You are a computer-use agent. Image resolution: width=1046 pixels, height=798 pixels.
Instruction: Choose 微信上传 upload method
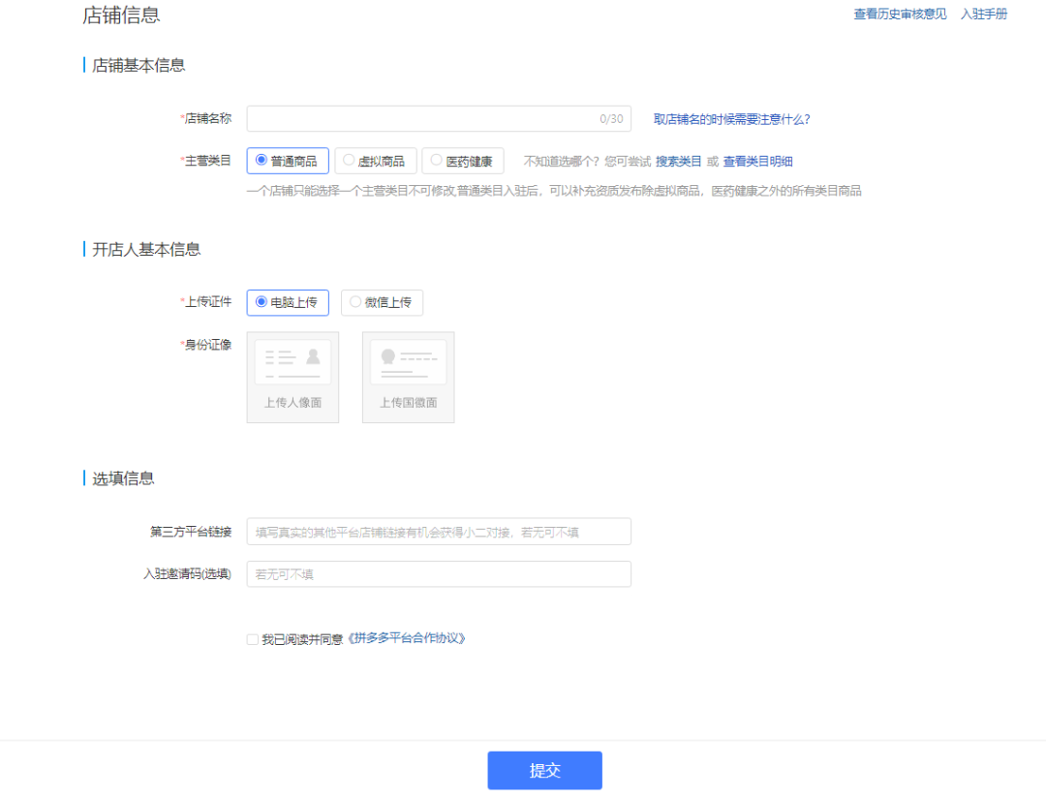click(382, 302)
